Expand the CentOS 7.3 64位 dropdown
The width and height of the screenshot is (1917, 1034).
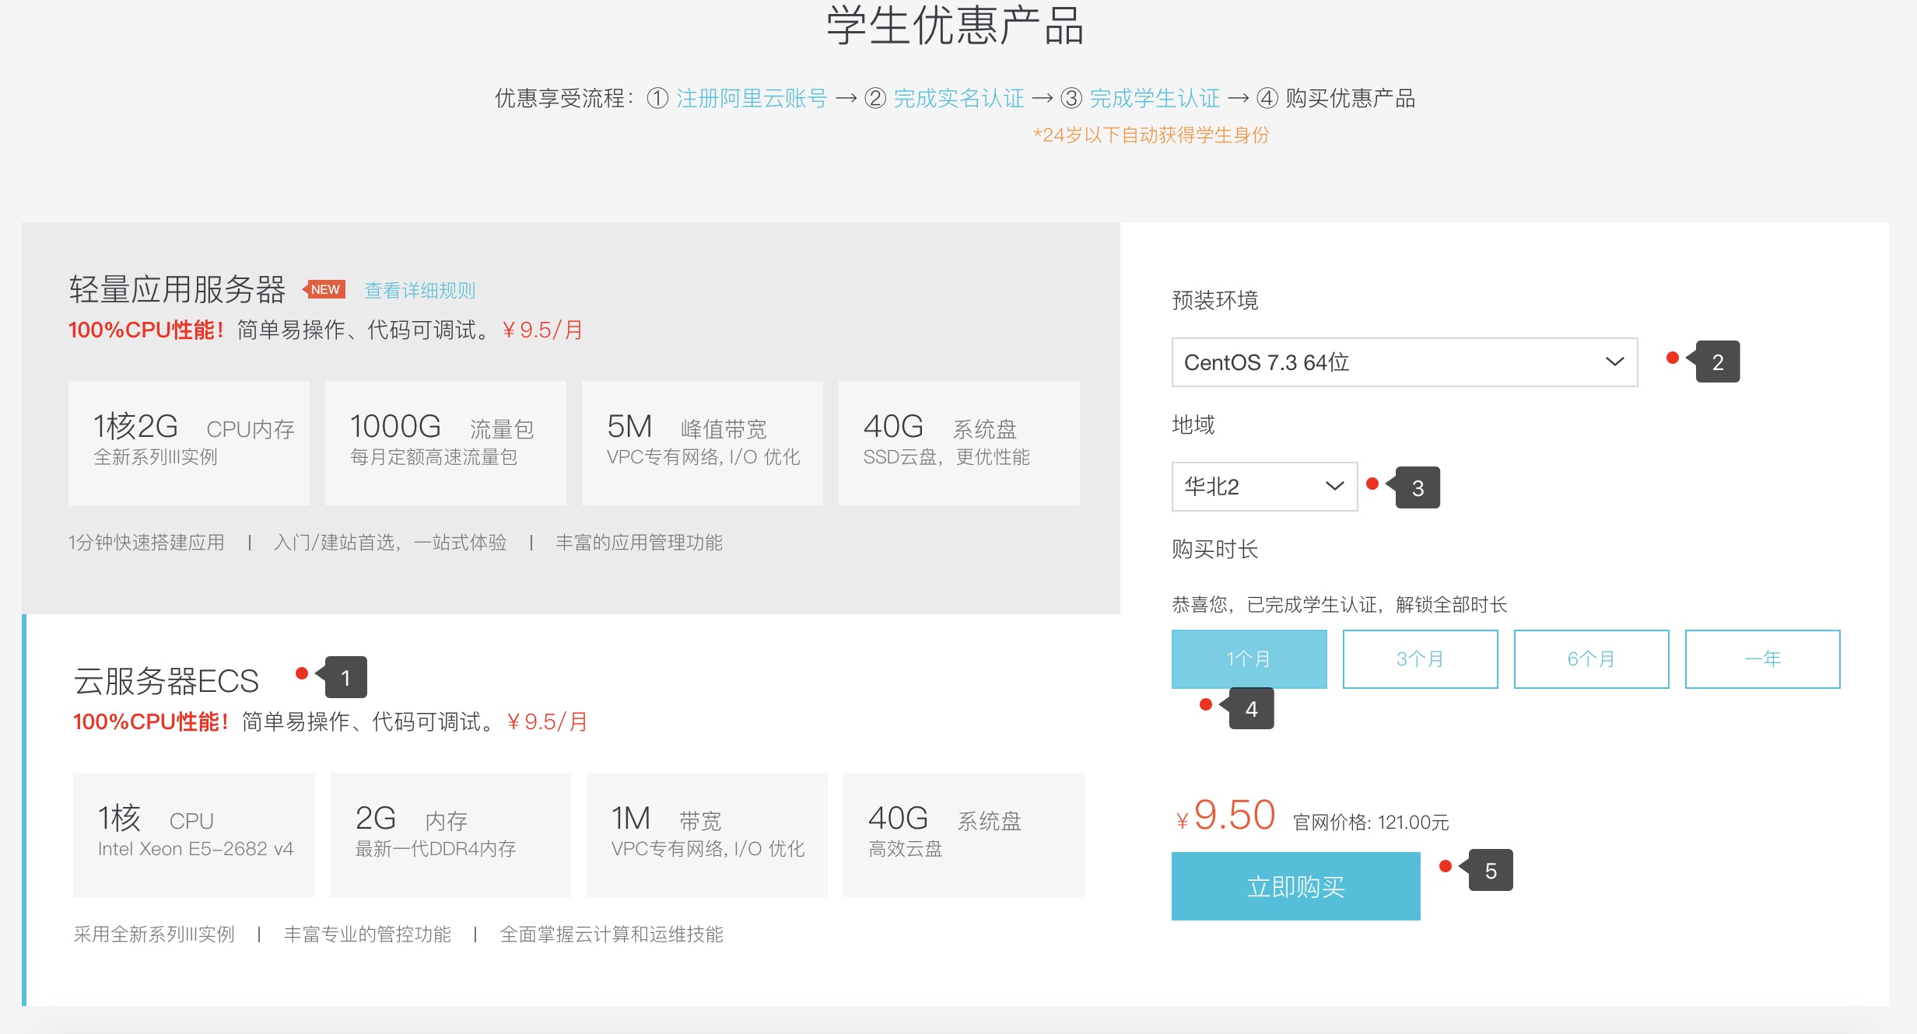point(1404,362)
